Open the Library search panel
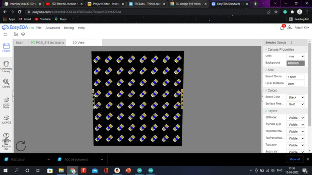 6,83
